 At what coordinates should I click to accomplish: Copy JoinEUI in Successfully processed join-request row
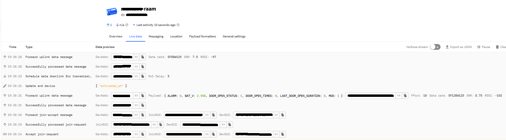pos(161,125)
